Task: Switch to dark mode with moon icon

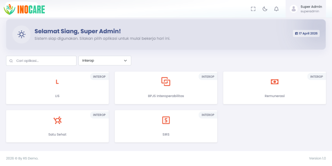Action: [265, 9]
